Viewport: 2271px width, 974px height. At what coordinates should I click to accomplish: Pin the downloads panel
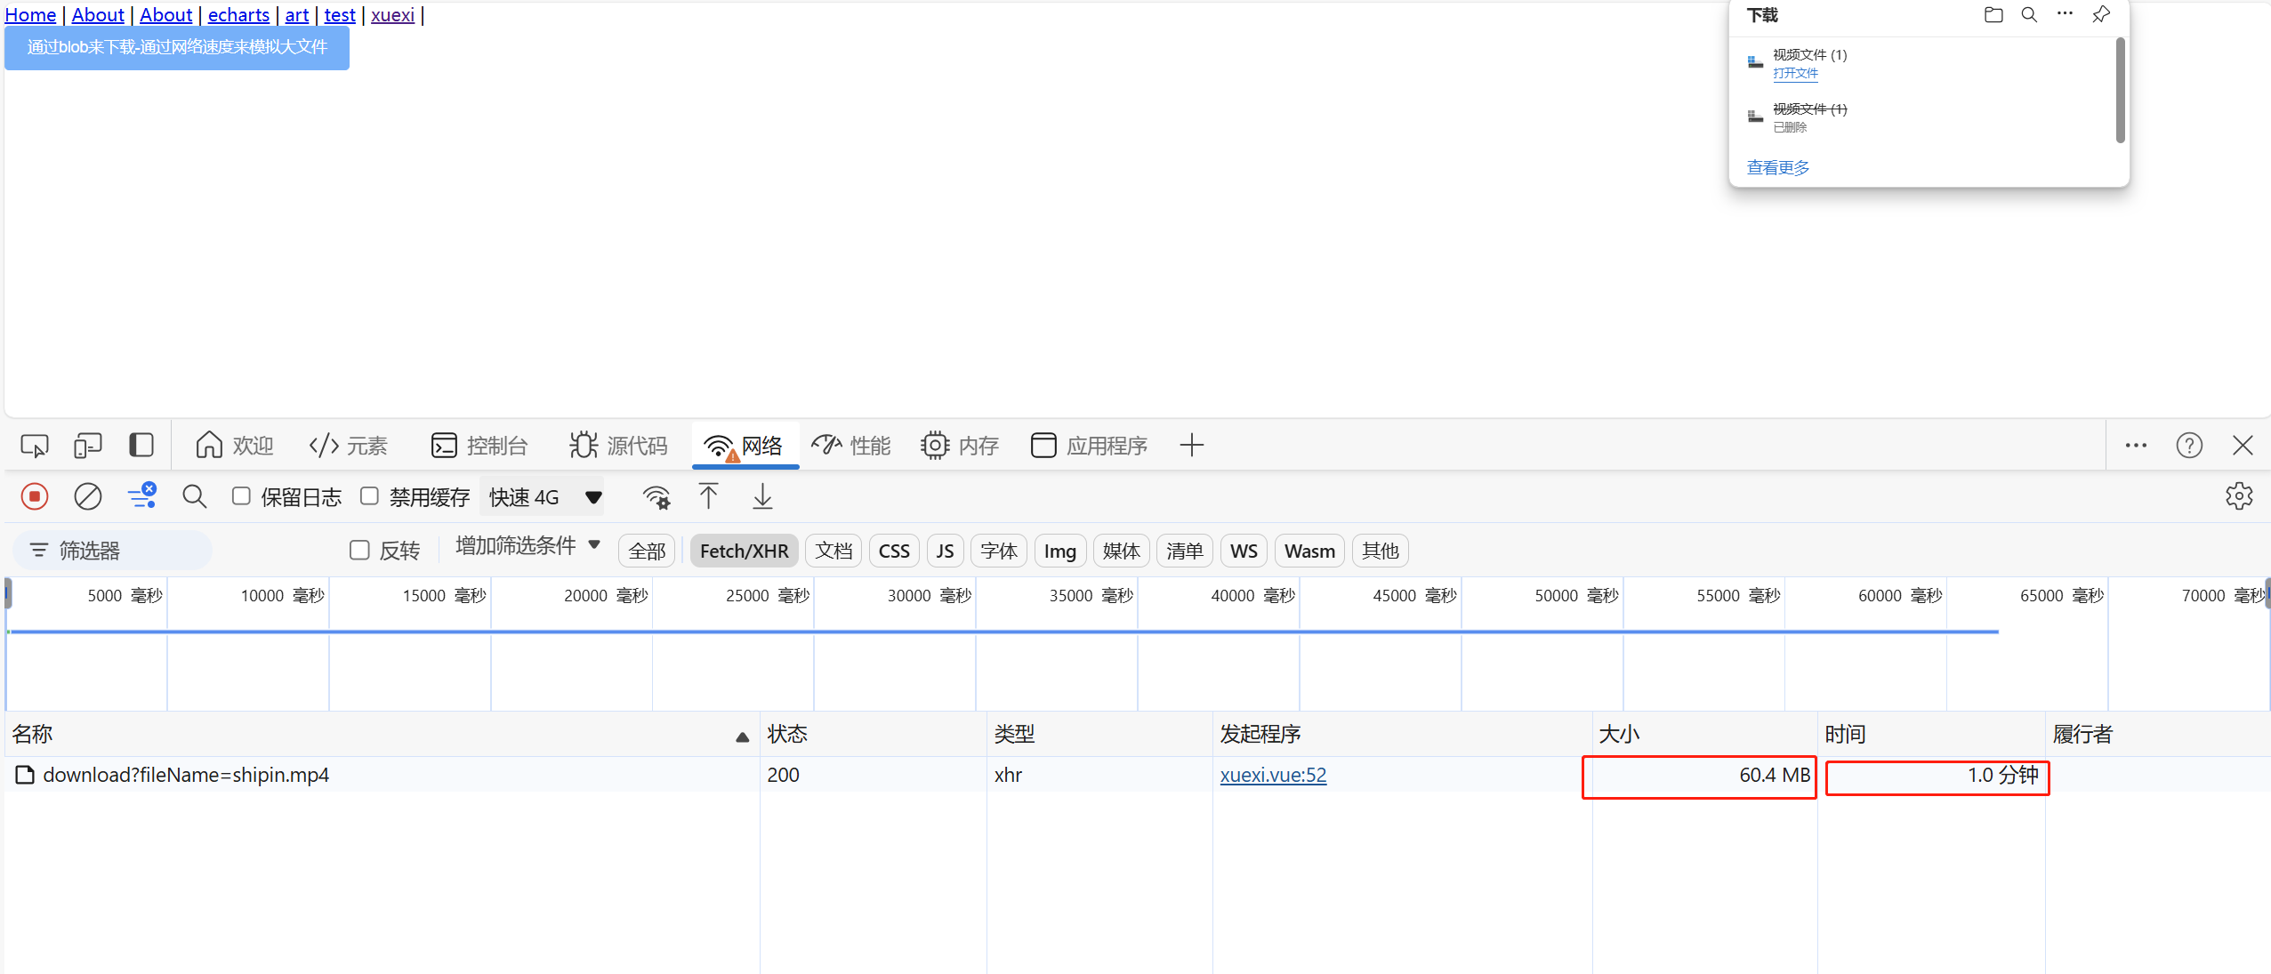[2101, 14]
